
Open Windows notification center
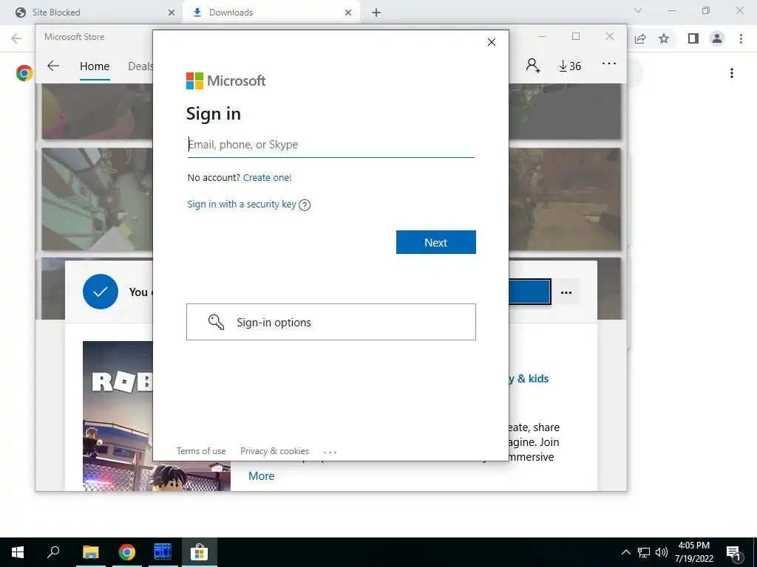coord(733,552)
